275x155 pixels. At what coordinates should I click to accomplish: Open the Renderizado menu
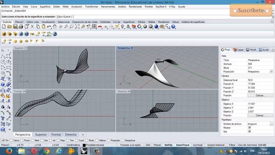tap(135, 6)
